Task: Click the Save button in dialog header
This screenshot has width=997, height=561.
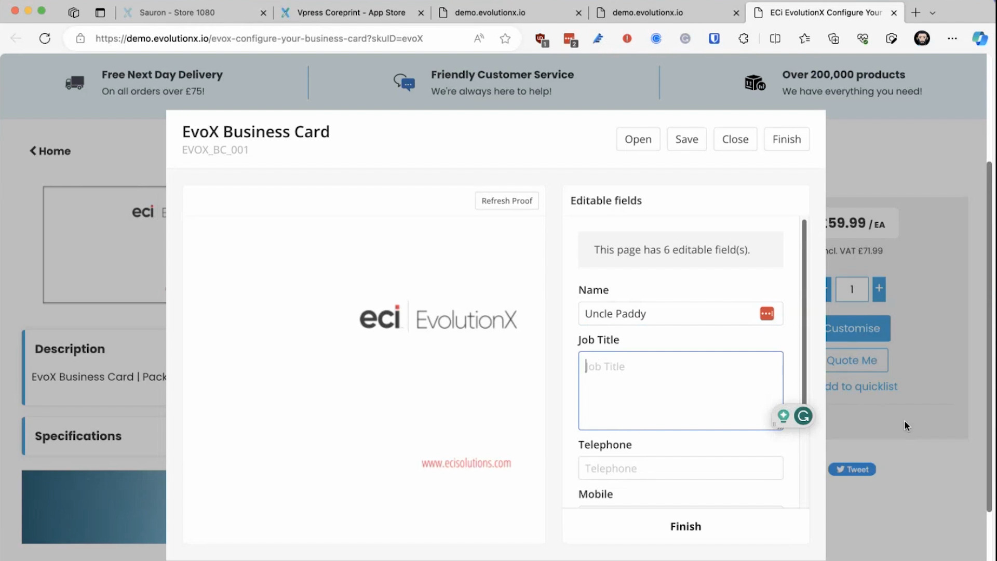Action: [x=686, y=139]
